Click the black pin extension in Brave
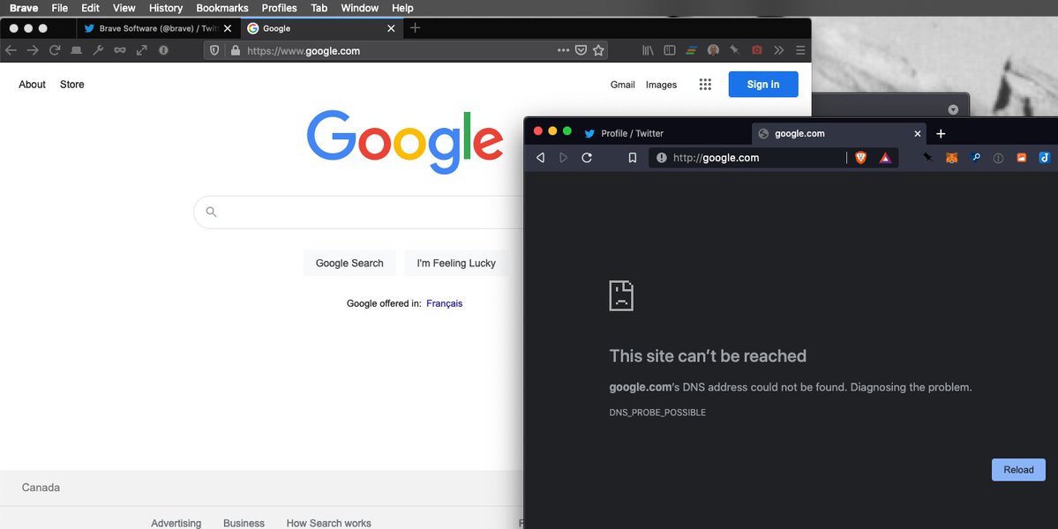The image size is (1058, 529). point(927,157)
